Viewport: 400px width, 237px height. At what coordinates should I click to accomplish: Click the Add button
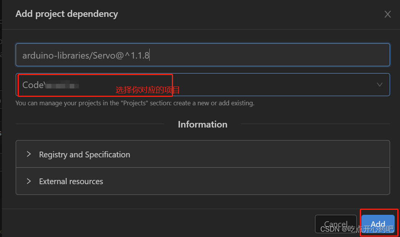(378, 224)
